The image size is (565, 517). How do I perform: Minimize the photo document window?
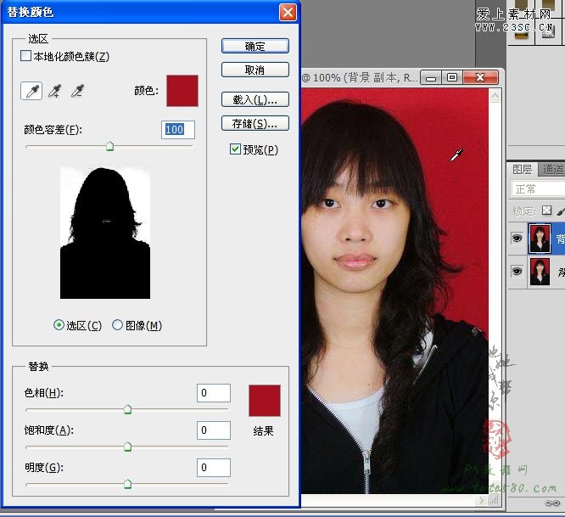point(433,77)
